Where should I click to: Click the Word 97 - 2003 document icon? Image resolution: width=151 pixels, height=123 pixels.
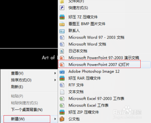point(62,38)
